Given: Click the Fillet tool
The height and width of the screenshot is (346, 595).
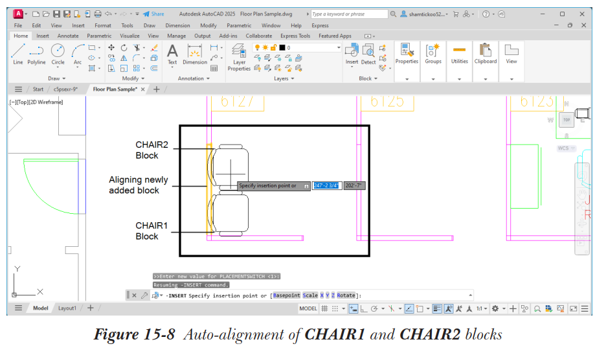Looking at the screenshot, I should point(137,58).
